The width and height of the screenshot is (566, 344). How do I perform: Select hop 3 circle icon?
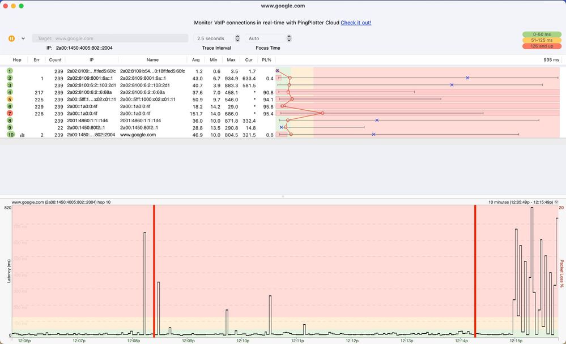click(10, 85)
